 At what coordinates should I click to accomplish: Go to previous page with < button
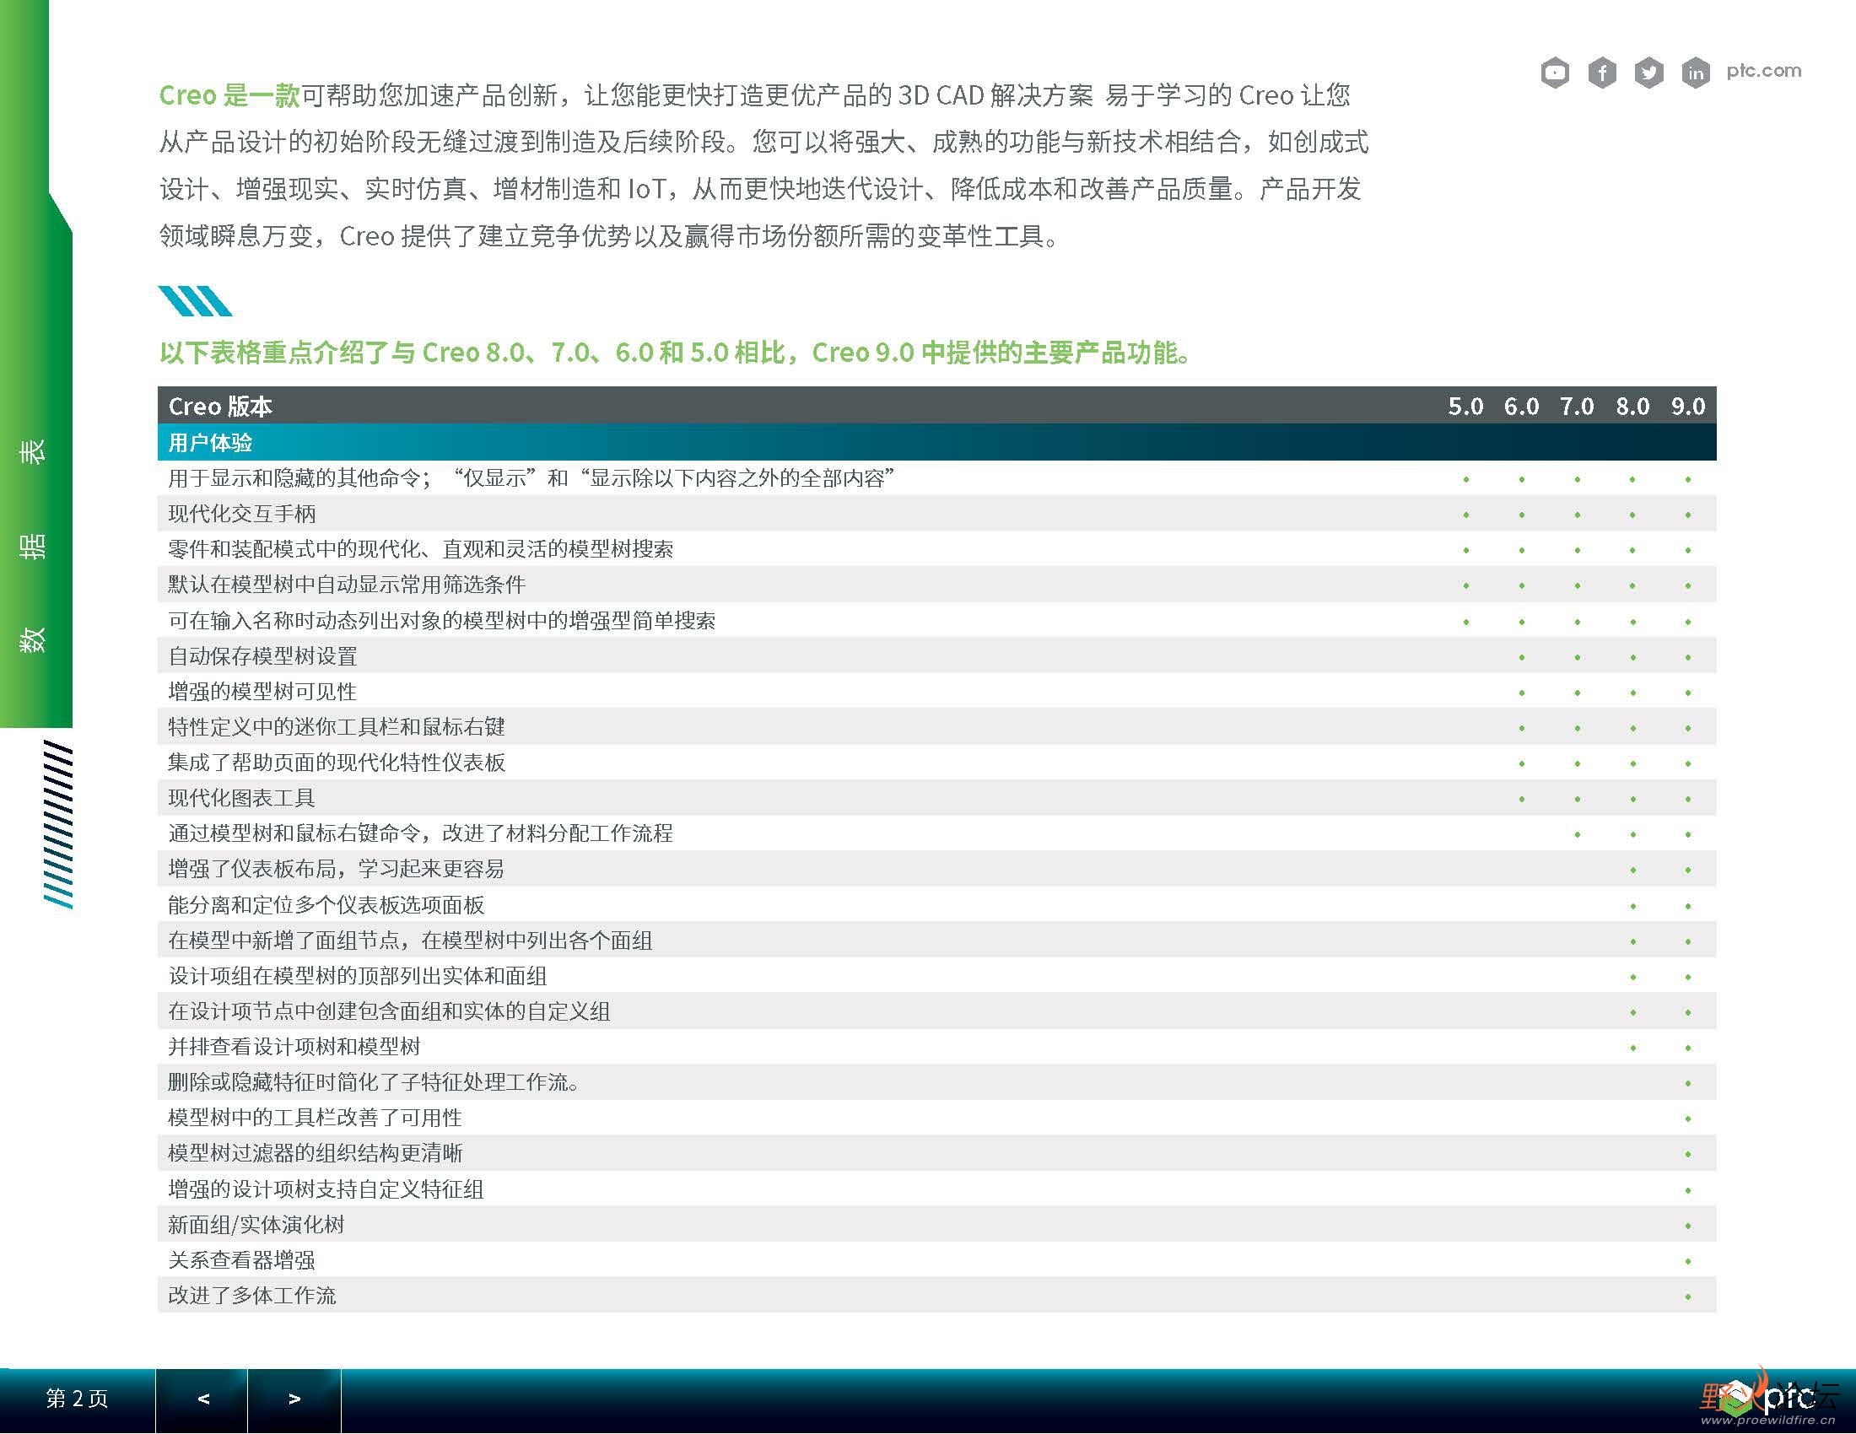(202, 1399)
